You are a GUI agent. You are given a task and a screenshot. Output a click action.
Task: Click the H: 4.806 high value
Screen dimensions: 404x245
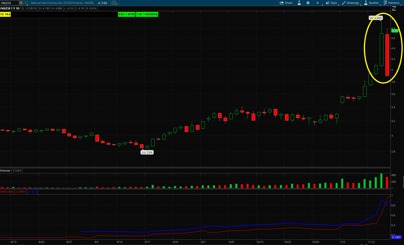pos(57,8)
